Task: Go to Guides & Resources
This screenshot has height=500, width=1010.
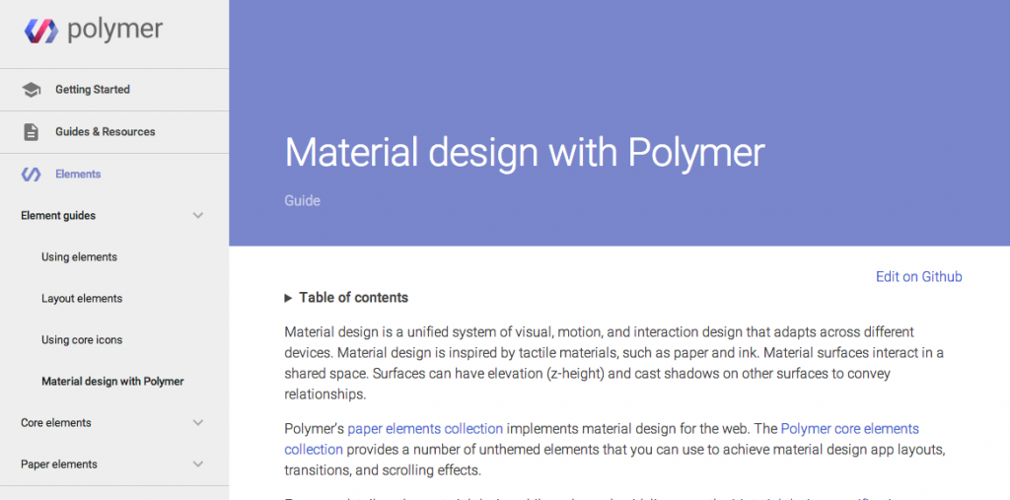Action: [105, 132]
